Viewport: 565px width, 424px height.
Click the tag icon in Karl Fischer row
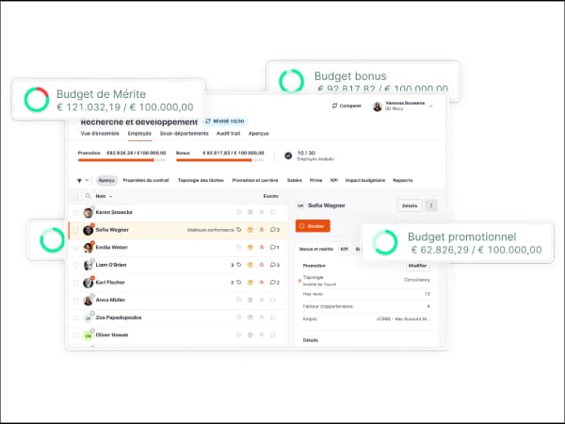point(238,283)
